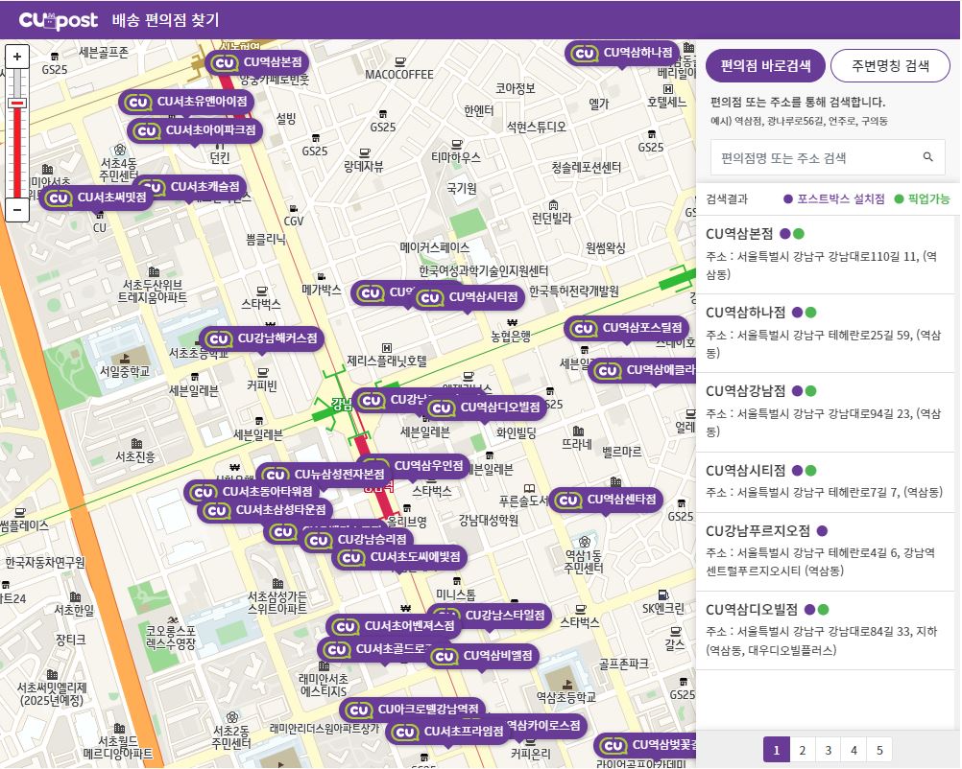Open the CU역삼본점 map marker
This screenshot has height=769, width=962.
[x=256, y=62]
